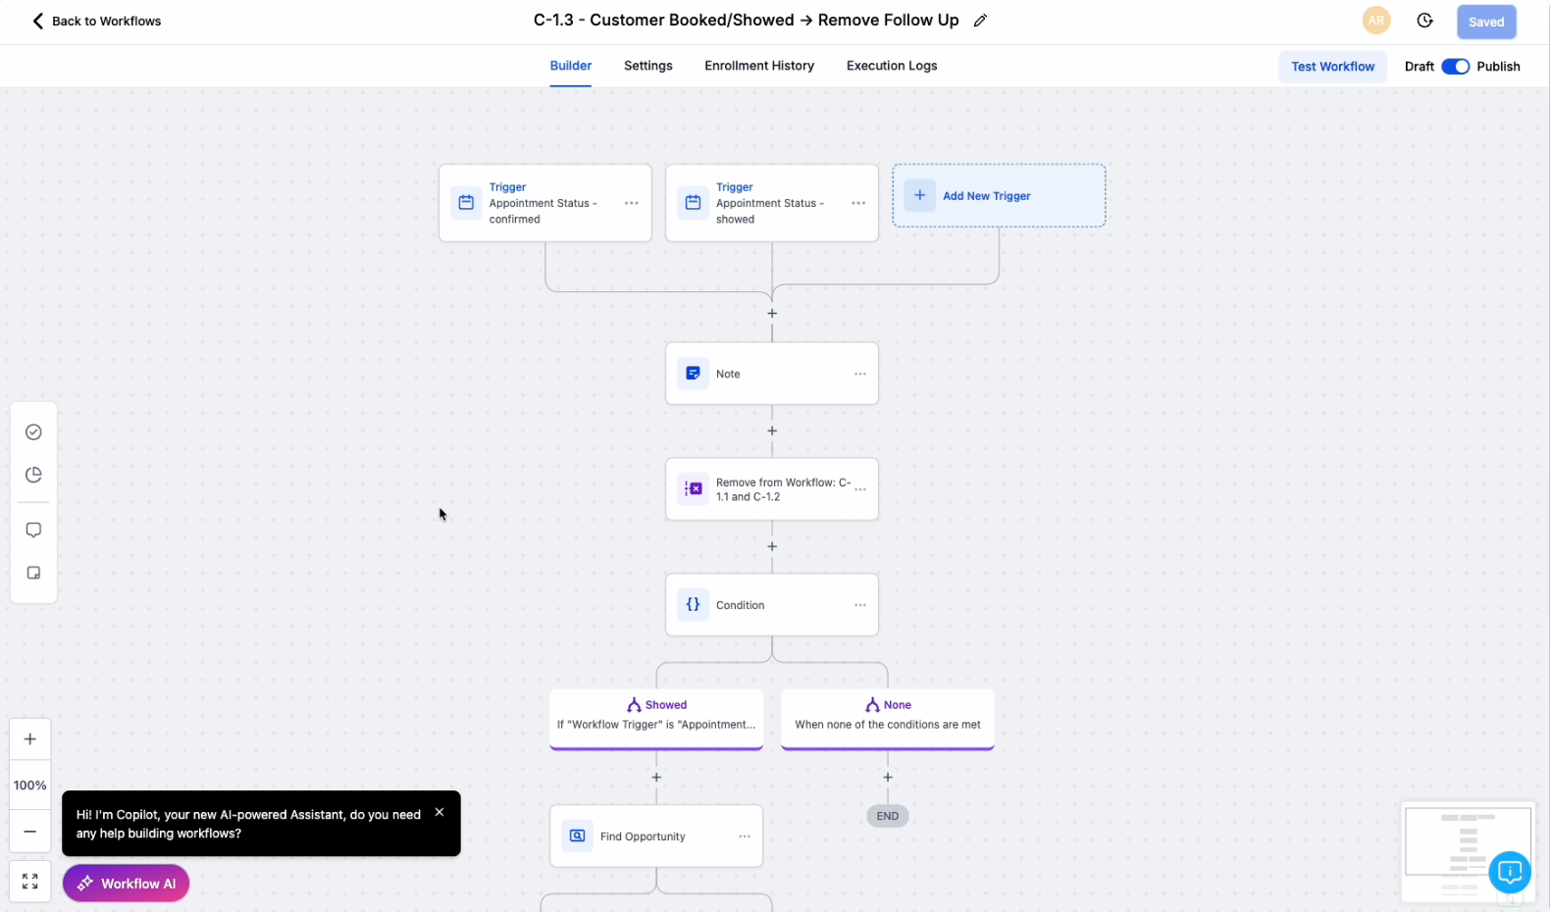This screenshot has height=912, width=1550.
Task: Add a sticky note from left toolbar
Action: click(33, 573)
